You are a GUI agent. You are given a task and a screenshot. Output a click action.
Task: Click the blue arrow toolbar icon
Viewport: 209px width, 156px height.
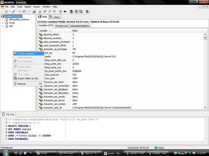pos(65,11)
